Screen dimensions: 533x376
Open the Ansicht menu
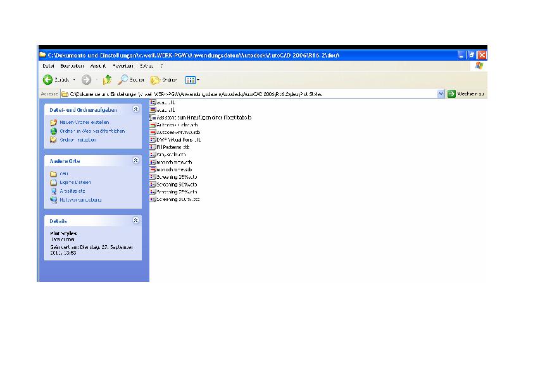tap(98, 66)
